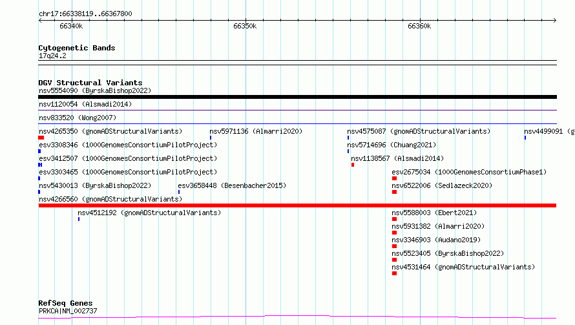Click the red marker under nsv6522006 (Sedlazeck2020)
The height and width of the screenshot is (325, 575).
pos(394,192)
